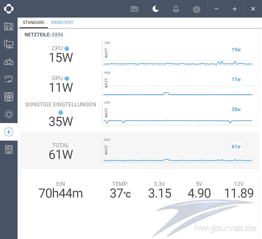262x239 pixels.
Task: Open the Overclocking gauge sidebar icon
Action: click(9, 79)
